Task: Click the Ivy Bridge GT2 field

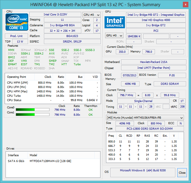Action: click(156, 25)
